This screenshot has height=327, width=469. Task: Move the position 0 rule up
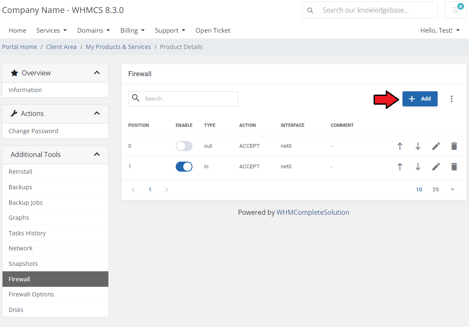tap(400, 146)
